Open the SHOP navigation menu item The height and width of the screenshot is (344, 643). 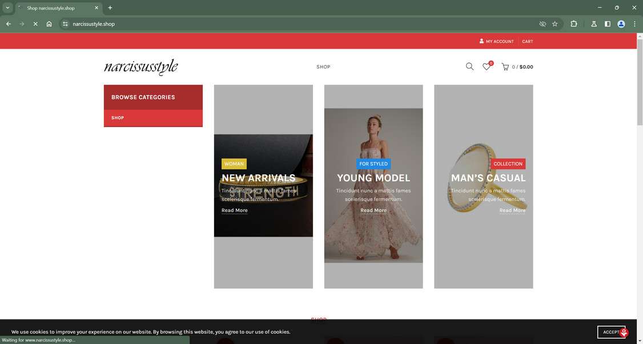pos(323,67)
